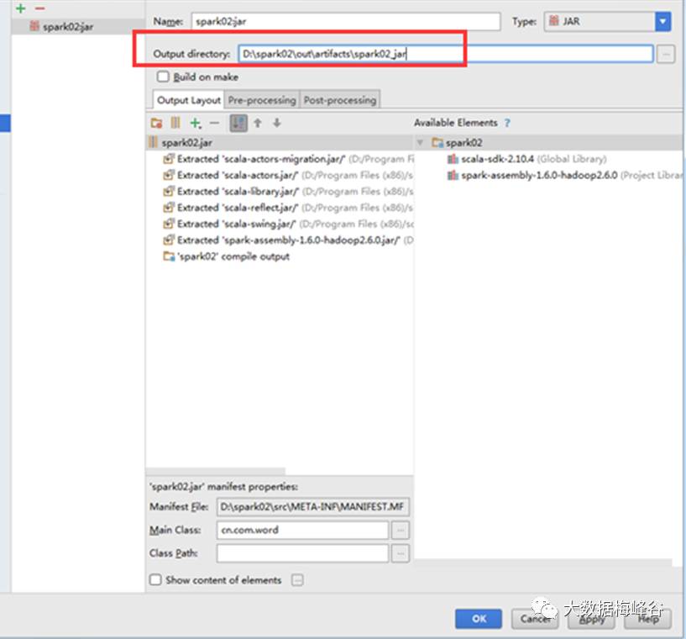Select spark02:jar artifact in the list
Screen dimensions: 686x639
pos(77,27)
